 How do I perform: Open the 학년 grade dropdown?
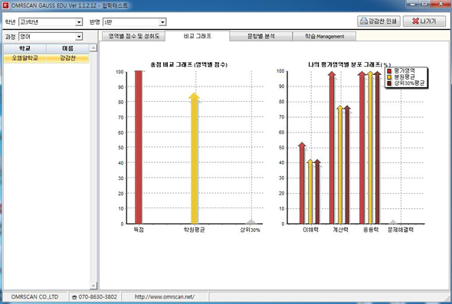click(x=78, y=22)
